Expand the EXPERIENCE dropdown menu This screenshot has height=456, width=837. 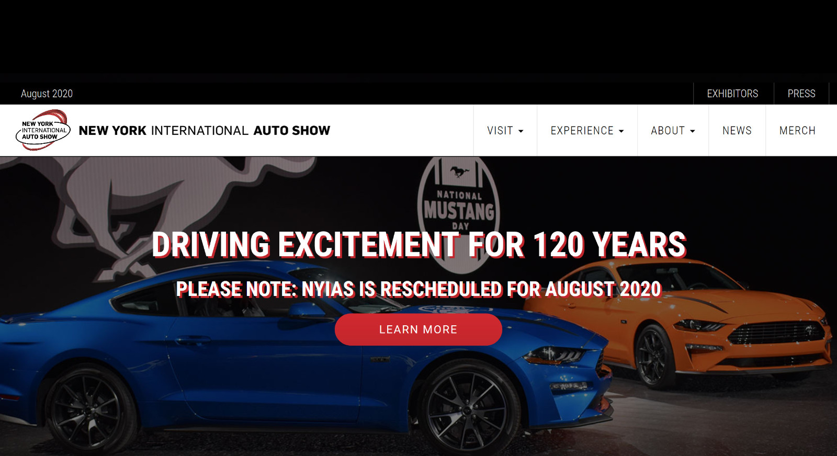(587, 130)
